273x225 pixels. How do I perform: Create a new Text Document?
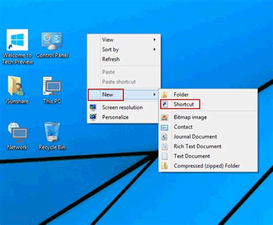(208, 156)
